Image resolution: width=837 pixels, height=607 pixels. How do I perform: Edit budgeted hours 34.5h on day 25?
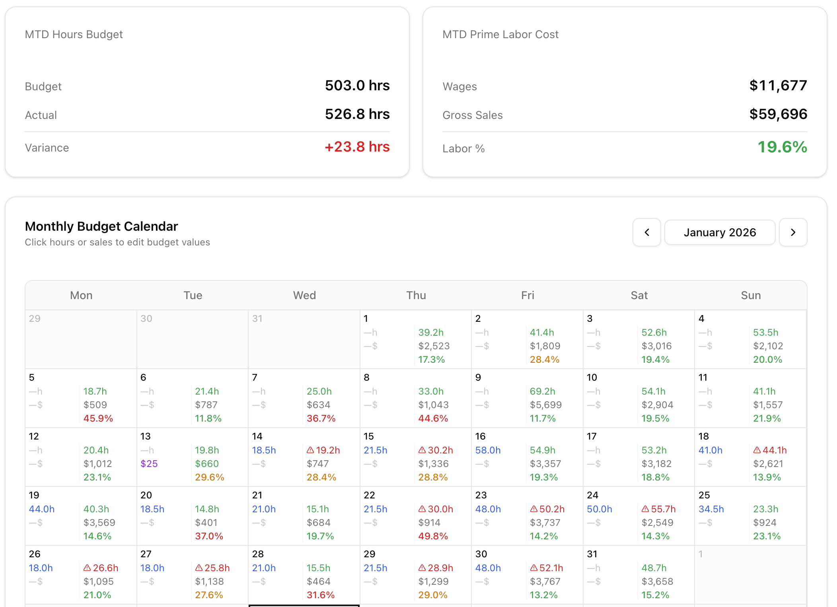(711, 509)
